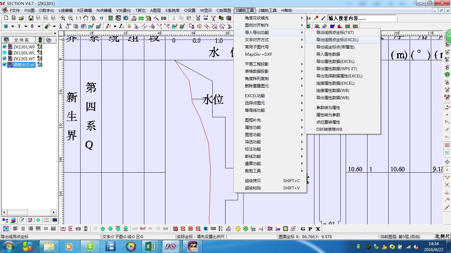451x253 pixels.
Task: Select the hand pan tool
Action: (86, 18)
